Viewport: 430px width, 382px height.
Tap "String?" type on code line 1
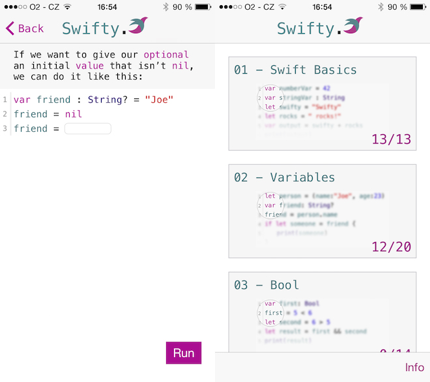[107, 100]
